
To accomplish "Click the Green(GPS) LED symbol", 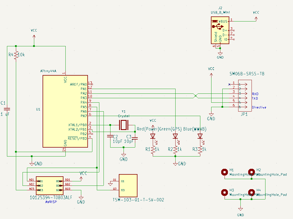I will coord(175,136).
